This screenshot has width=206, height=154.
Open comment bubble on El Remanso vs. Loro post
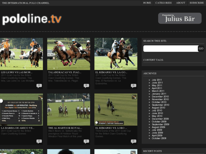[133, 141]
